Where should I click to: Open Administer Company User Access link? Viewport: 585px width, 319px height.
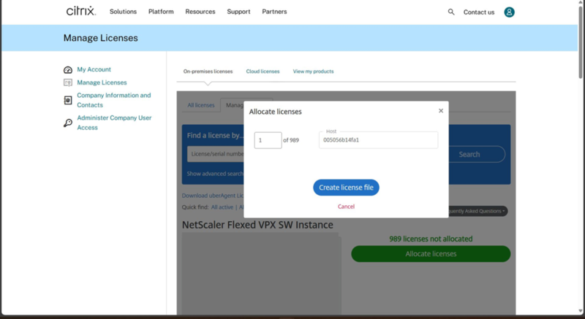[114, 123]
